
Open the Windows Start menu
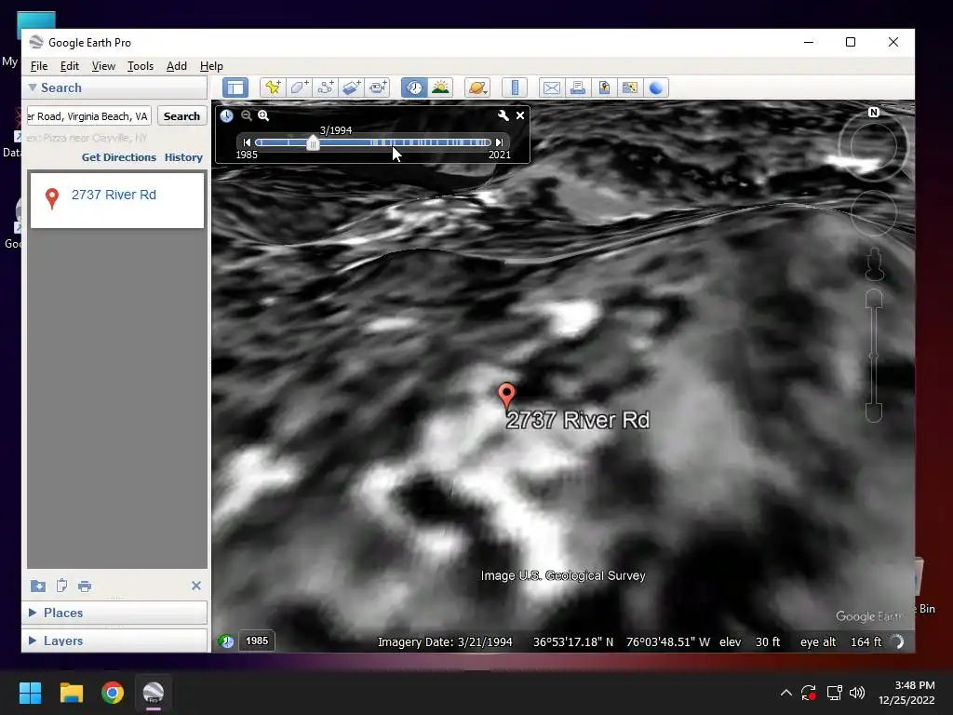point(30,693)
